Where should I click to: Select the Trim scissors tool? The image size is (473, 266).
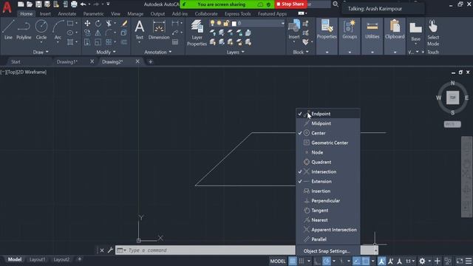coord(109,23)
